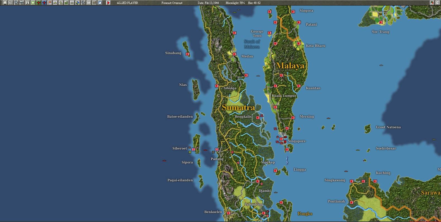441x222 pixels.
Task: Click the globe toolbar icon
Action: (x=77, y=3)
